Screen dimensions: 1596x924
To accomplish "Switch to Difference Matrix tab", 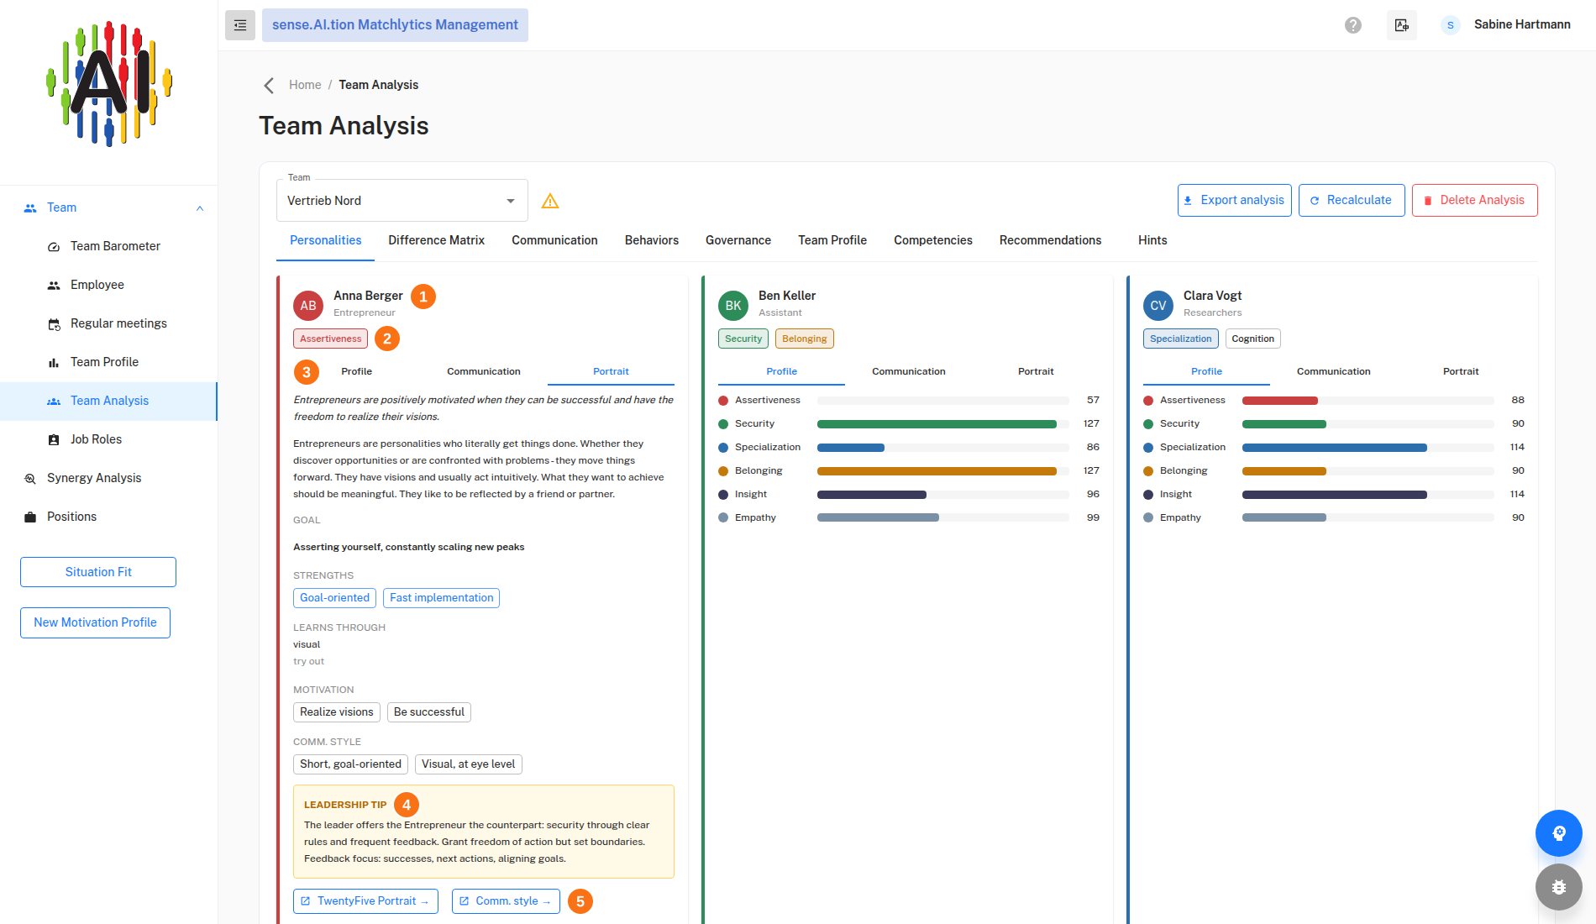I will point(437,240).
